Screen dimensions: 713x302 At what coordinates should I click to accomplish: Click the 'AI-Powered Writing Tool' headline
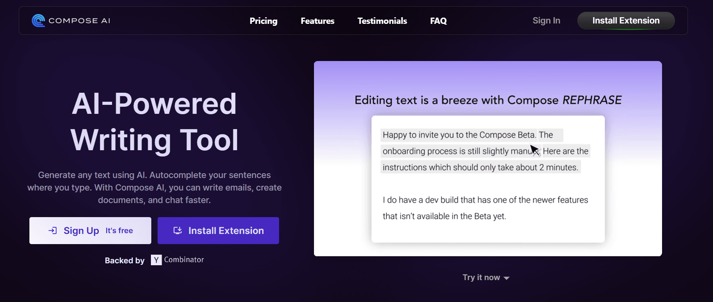coord(154,122)
